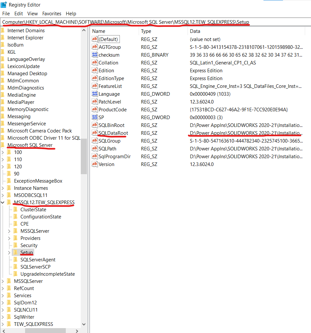Collapse the MSSQL12.TEW_SQLEXPRESS key
311x333 pixels.
click(x=3, y=202)
